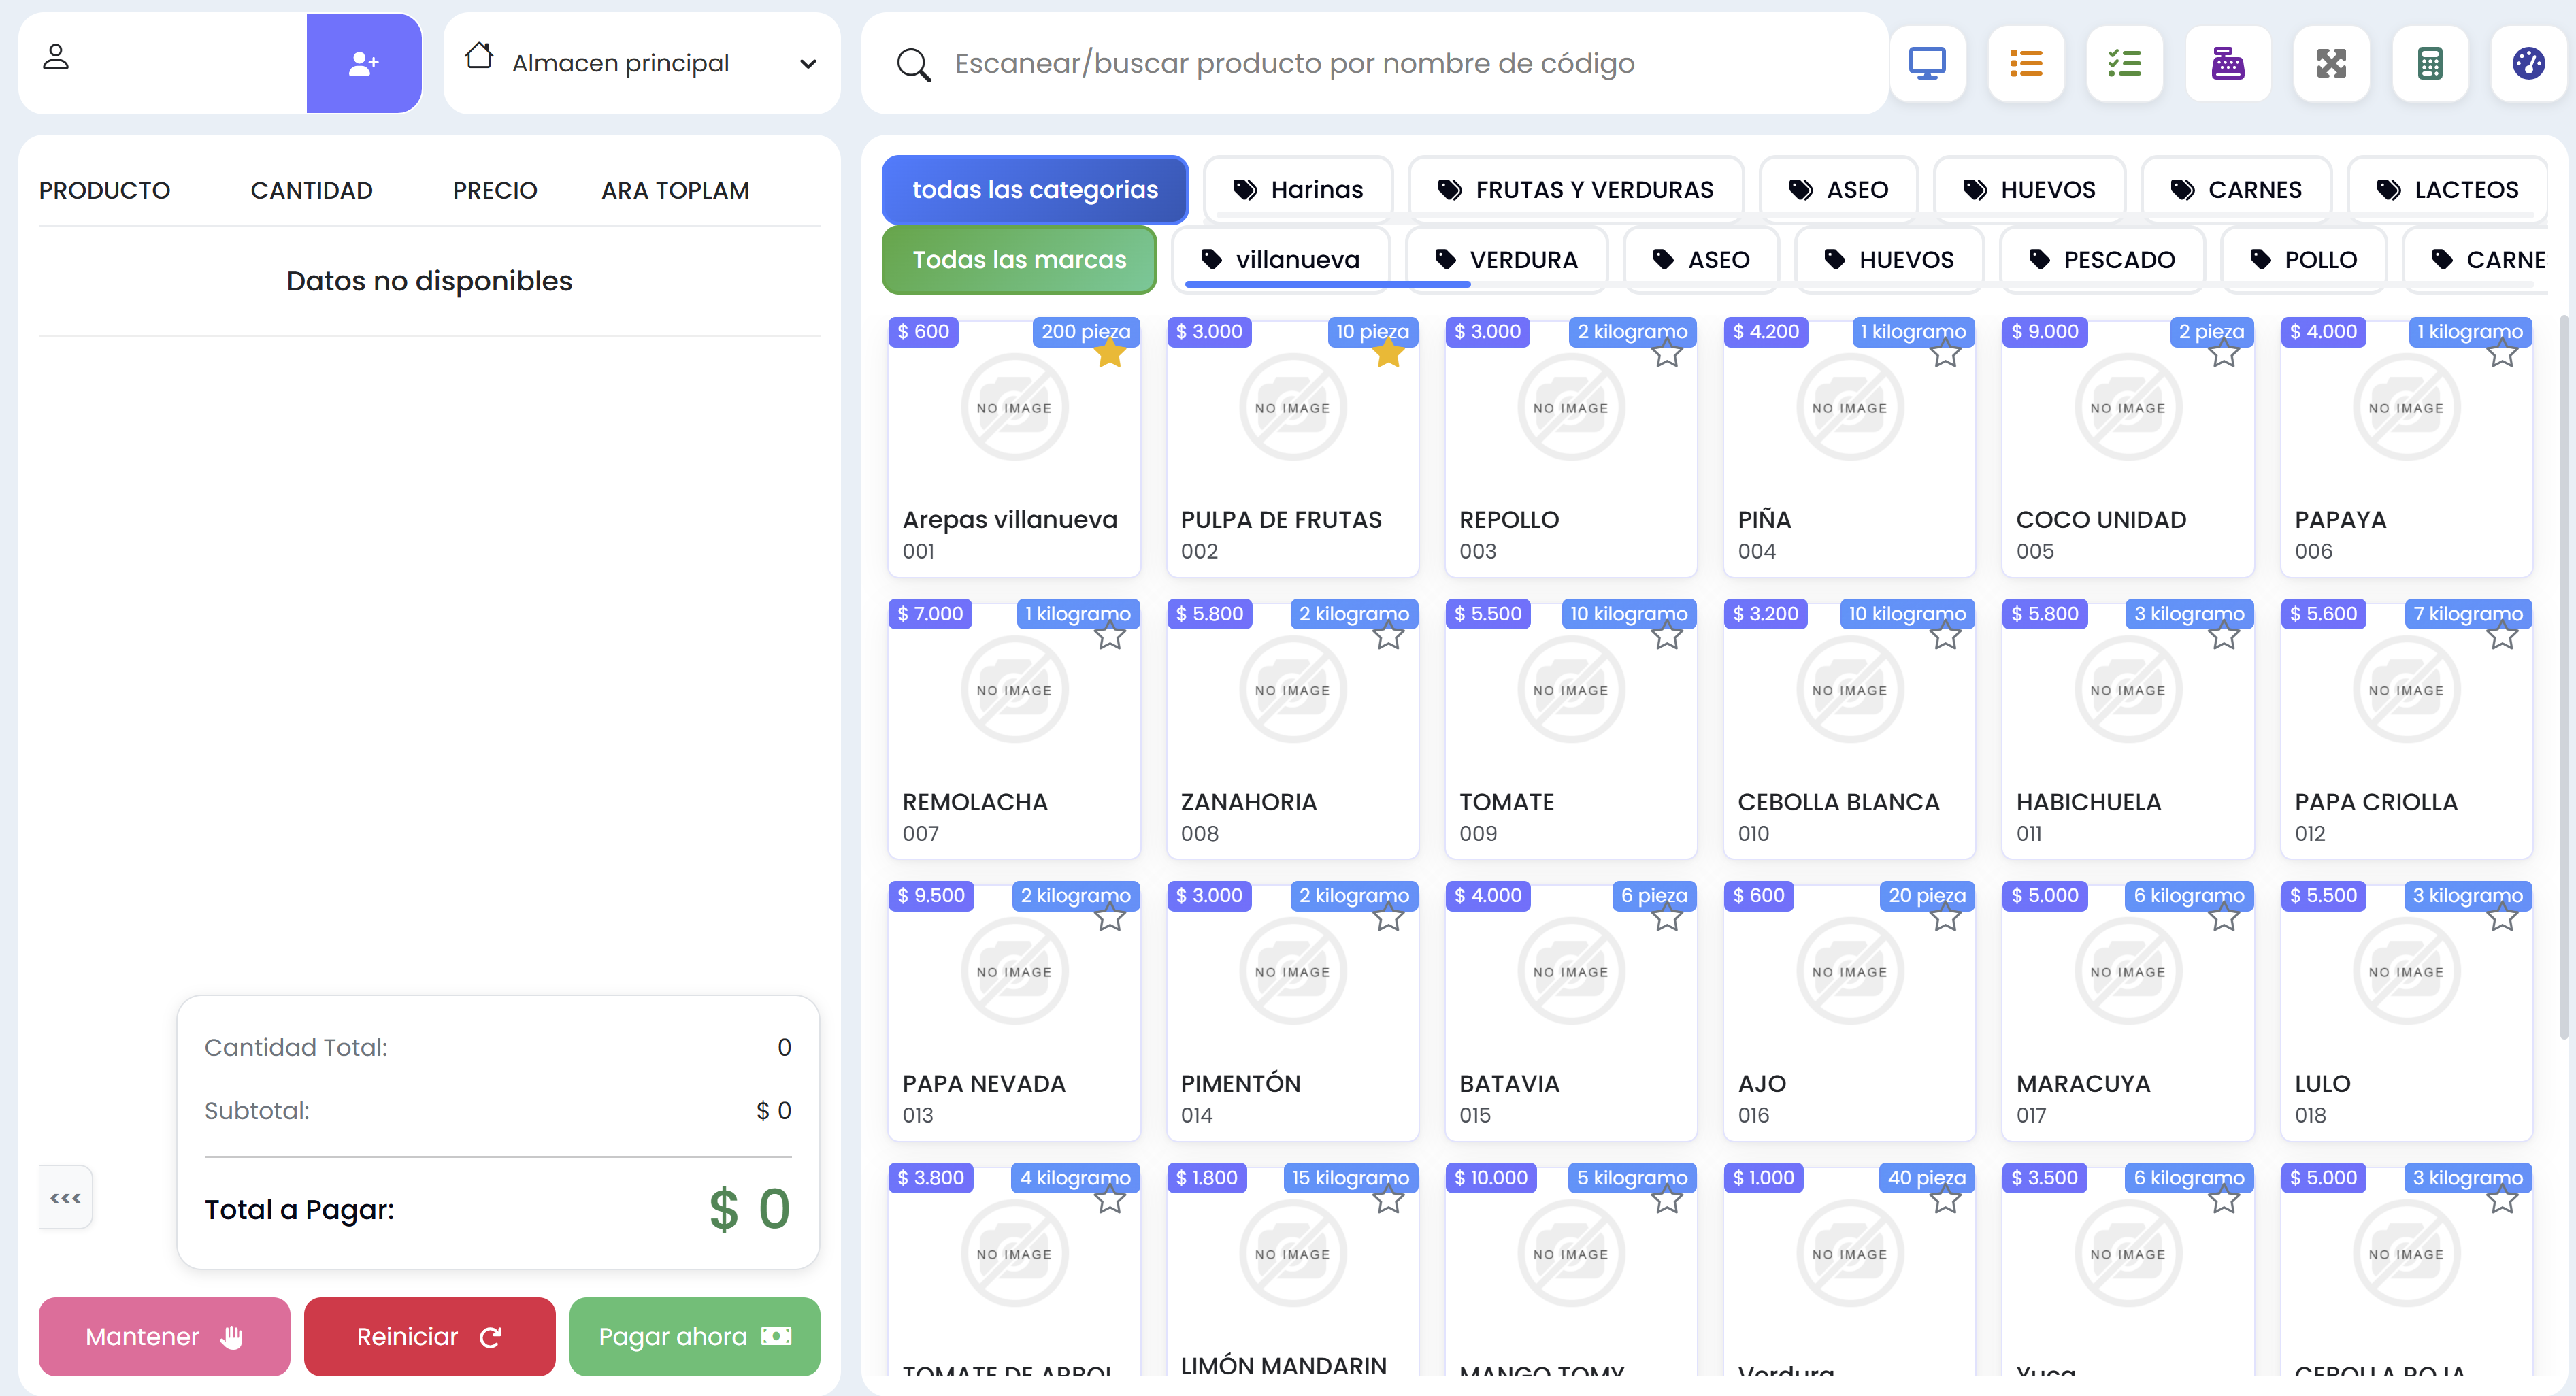Click the brand list horizontal scrollbar
The image size is (2576, 1396).
pyautogui.click(x=1327, y=285)
